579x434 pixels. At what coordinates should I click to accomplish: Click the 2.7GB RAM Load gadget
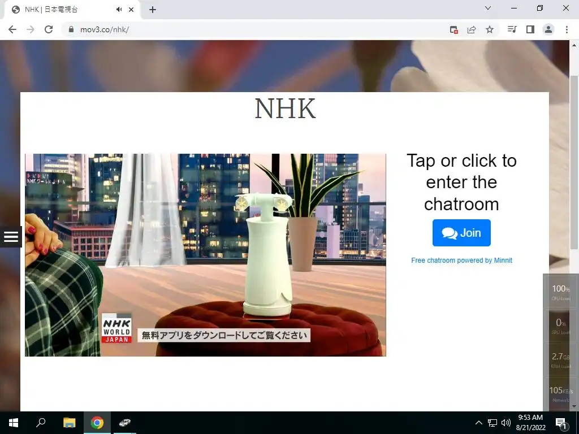click(x=560, y=360)
